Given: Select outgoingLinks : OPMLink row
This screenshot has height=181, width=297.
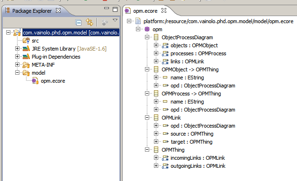Looking at the screenshot, I should pos(198,166).
